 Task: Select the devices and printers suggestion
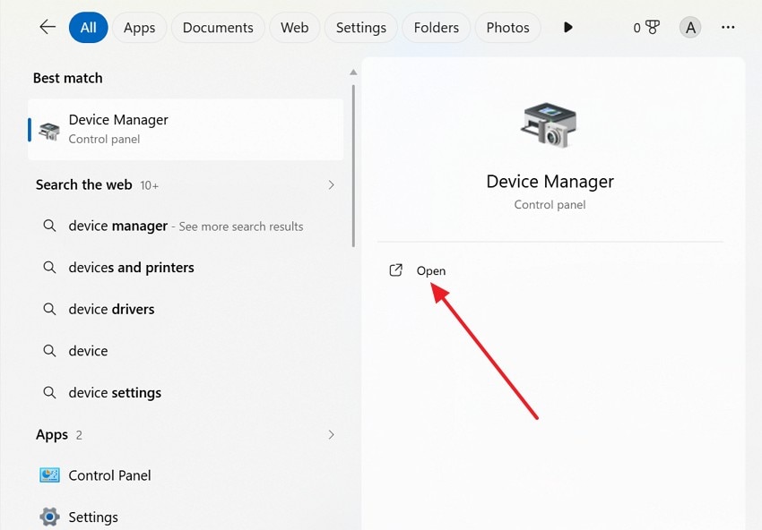[130, 267]
